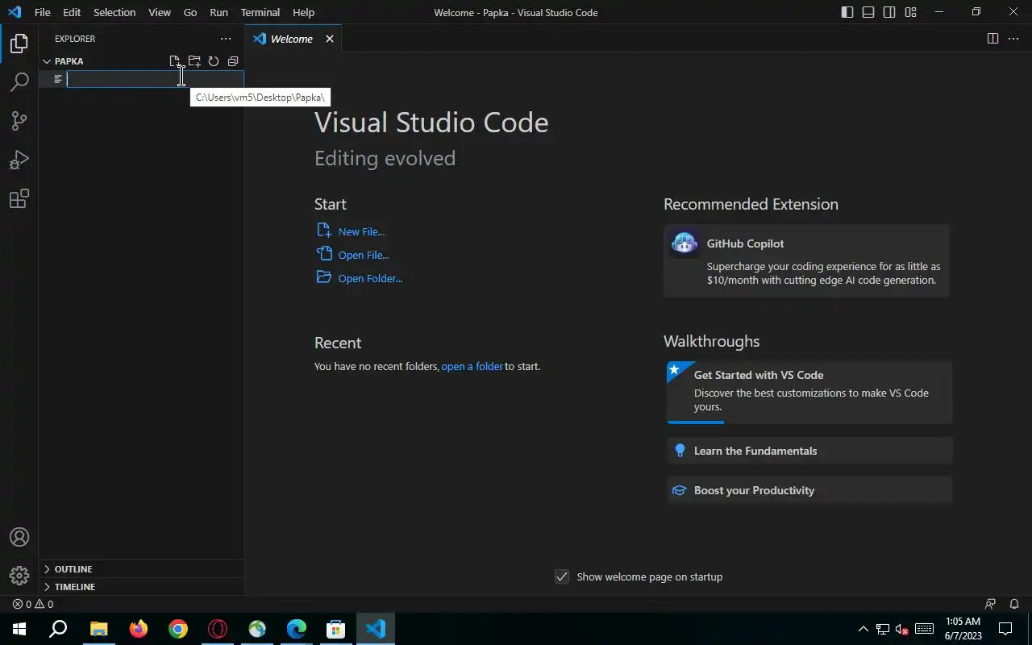This screenshot has height=645, width=1032.
Task: Open File Explorer from taskbar
Action: pos(98,629)
